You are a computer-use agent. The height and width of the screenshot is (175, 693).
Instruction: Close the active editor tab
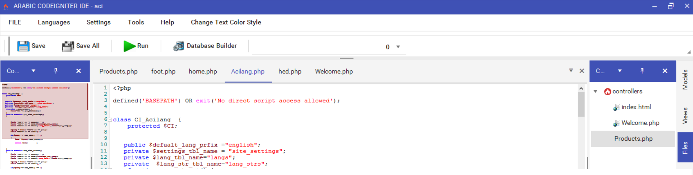click(x=582, y=71)
